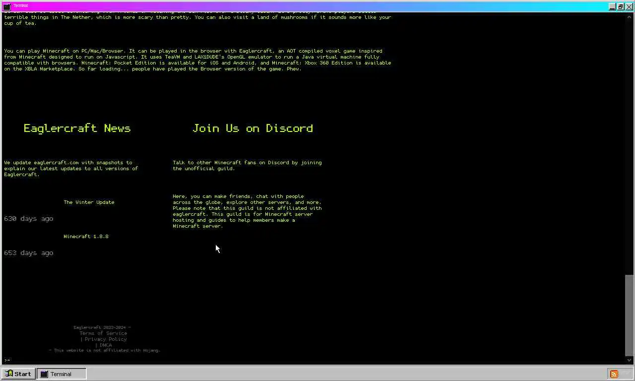
Task: Click the scroll-down arrow of the scrollbar
Action: click(x=629, y=360)
